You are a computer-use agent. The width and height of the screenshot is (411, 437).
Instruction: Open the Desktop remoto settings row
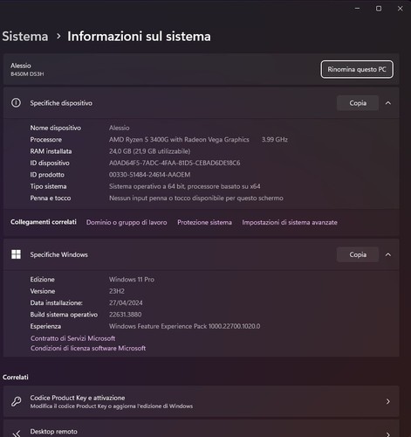[202, 428]
